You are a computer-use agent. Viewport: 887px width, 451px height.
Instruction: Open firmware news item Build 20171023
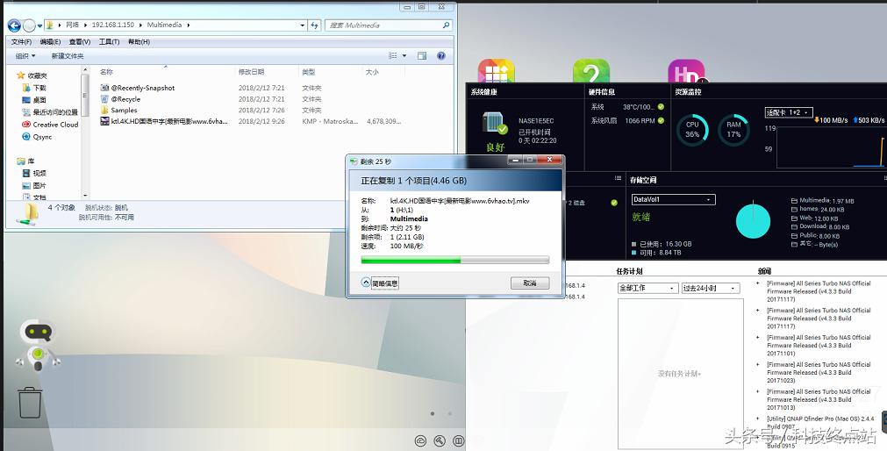click(819, 372)
